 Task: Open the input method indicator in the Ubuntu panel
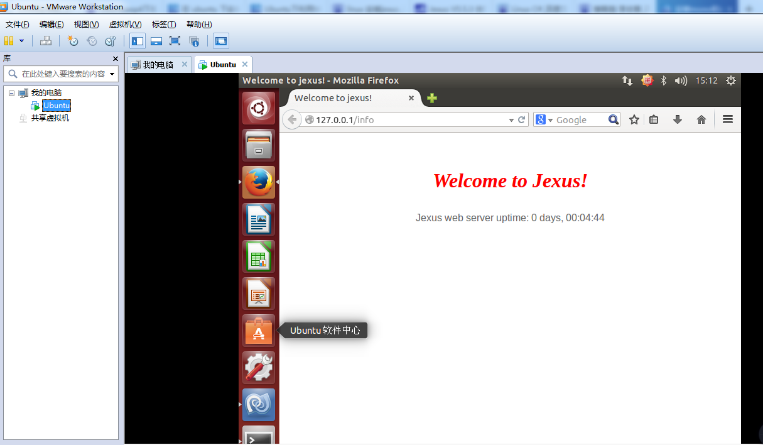(647, 80)
